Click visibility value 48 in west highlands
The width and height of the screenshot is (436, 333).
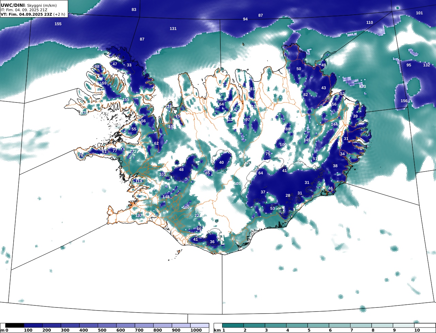(181, 170)
